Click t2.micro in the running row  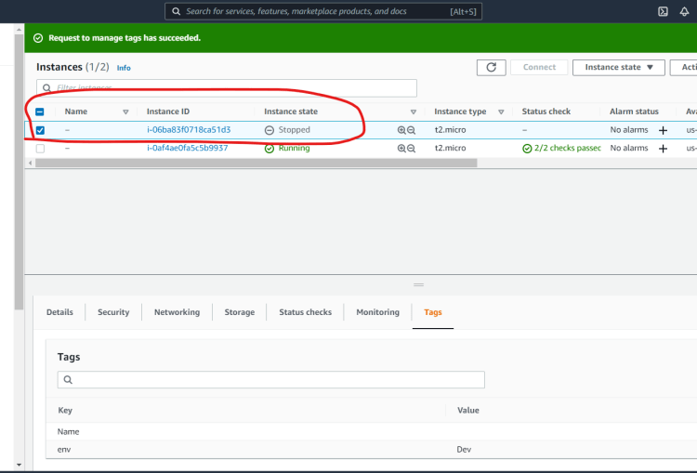[x=451, y=148]
